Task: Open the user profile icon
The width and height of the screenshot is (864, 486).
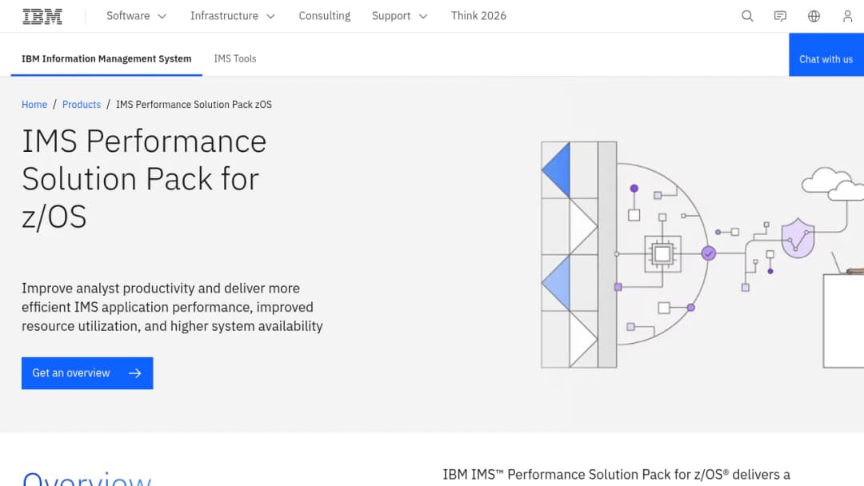Action: [x=847, y=16]
